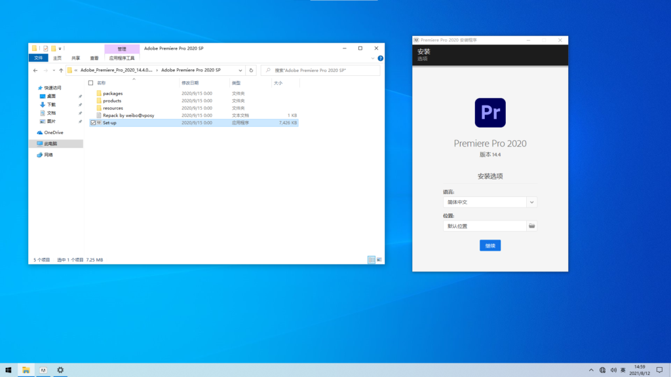The height and width of the screenshot is (377, 671).
Task: Open the Windows Start menu
Action: (8, 370)
